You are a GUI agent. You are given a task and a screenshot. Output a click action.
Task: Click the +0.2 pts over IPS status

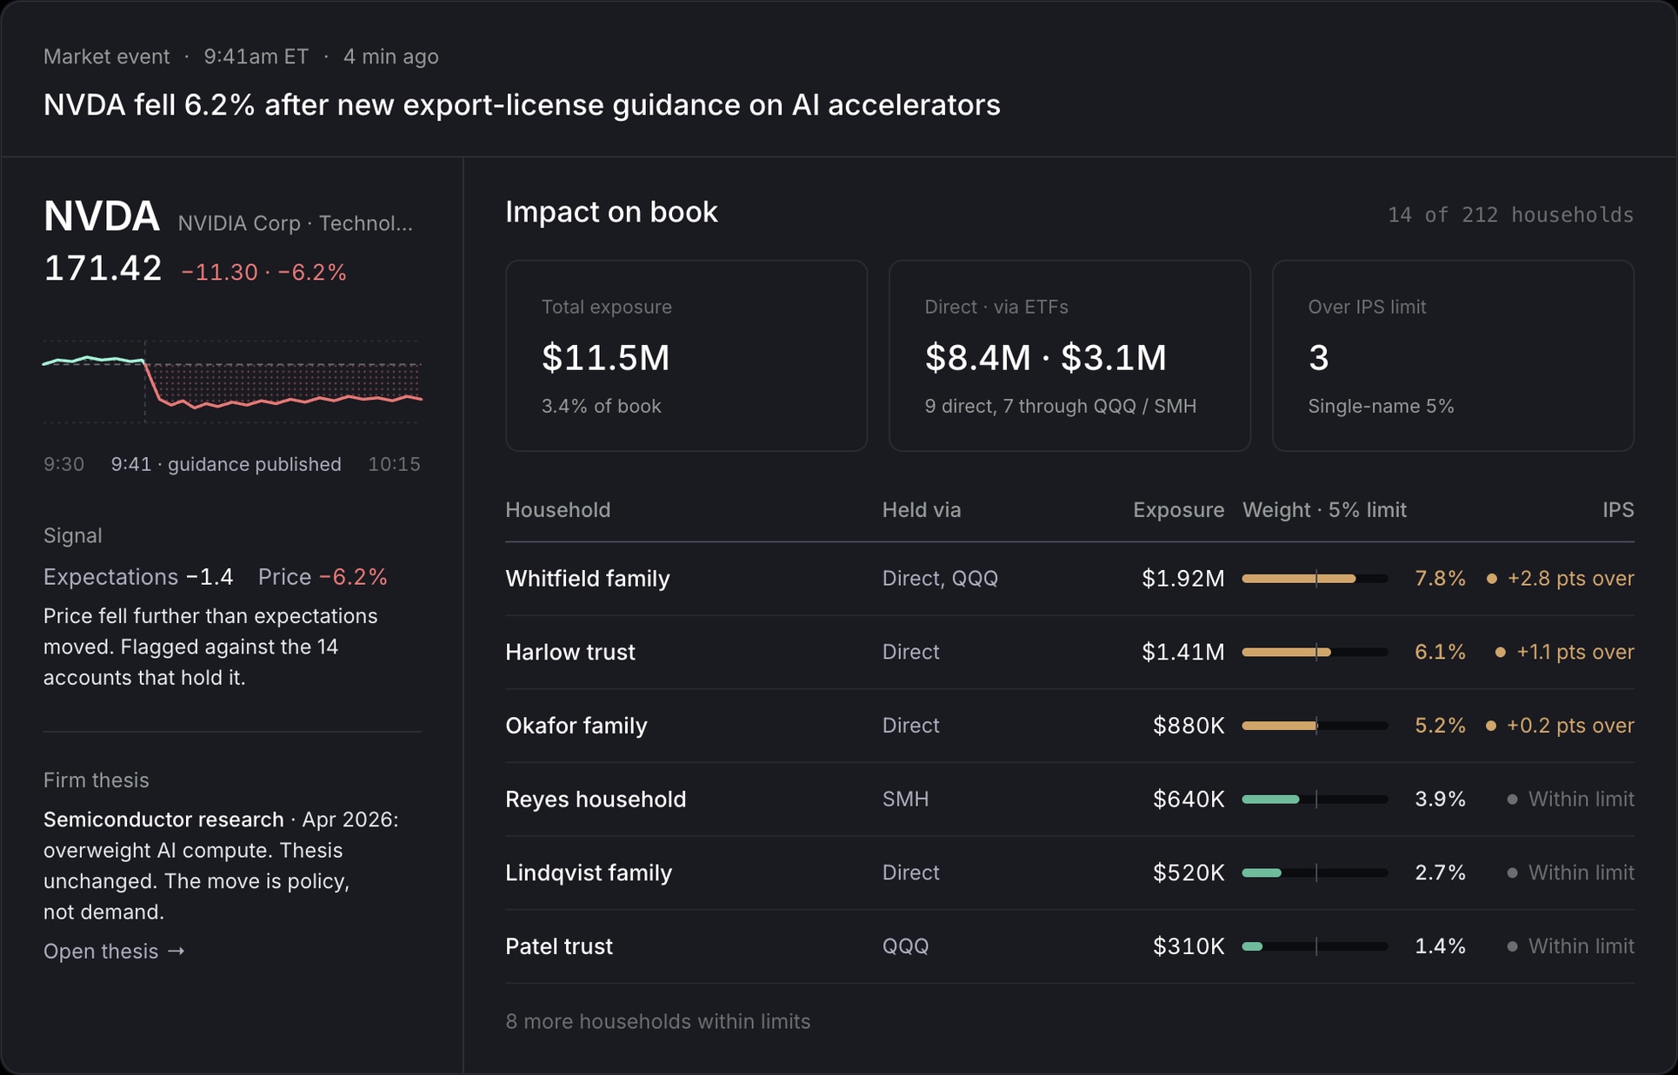pos(1561,726)
